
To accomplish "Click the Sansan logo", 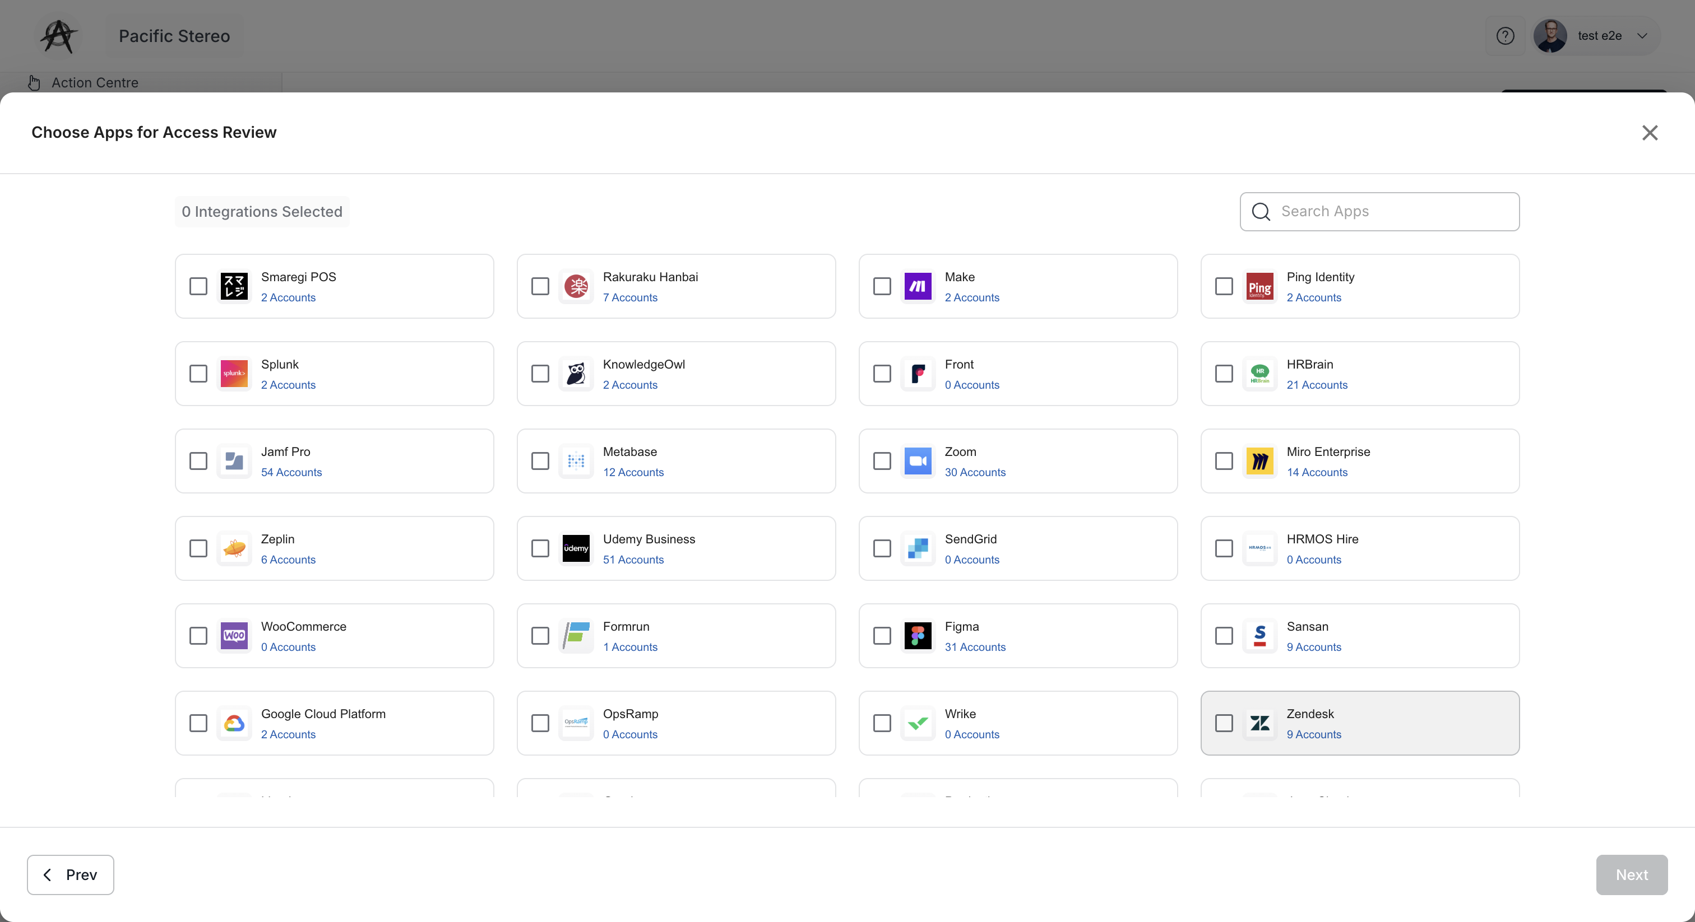I will (x=1259, y=636).
